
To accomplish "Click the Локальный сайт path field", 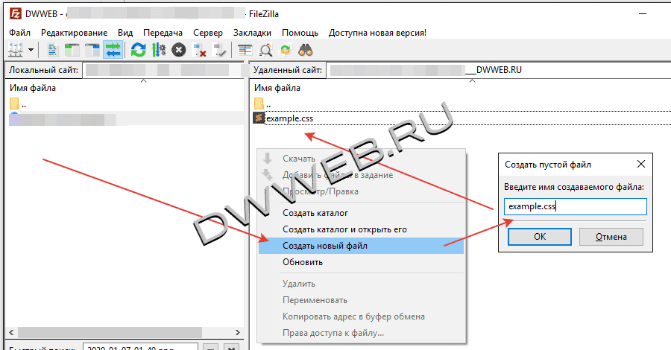I will click(163, 70).
